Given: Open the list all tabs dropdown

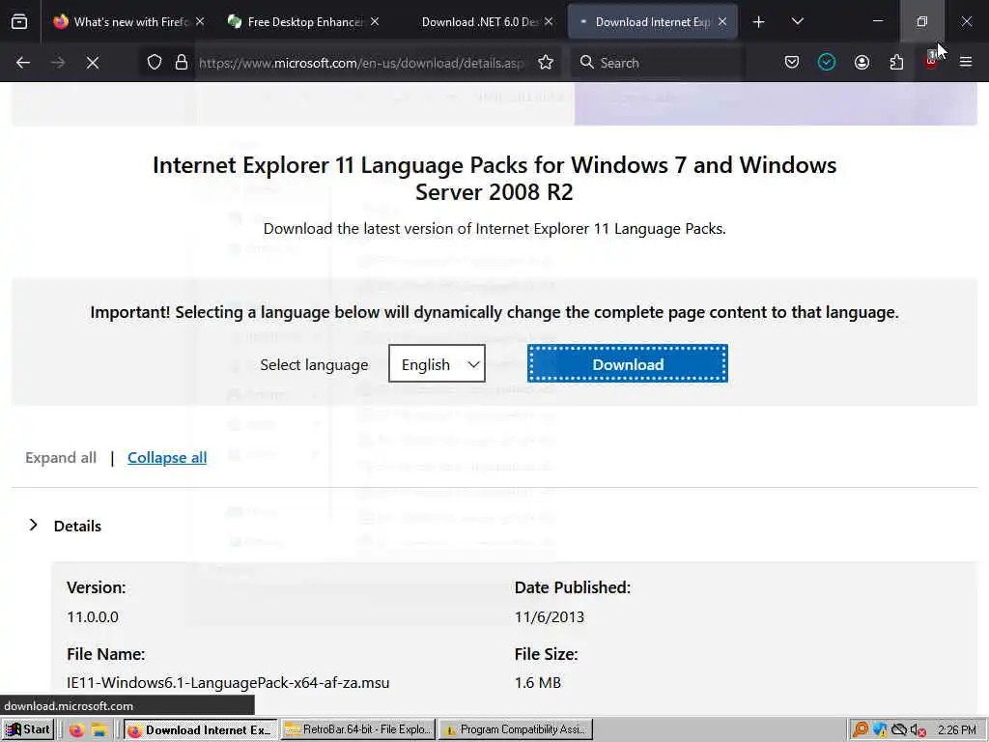Looking at the screenshot, I should (797, 22).
